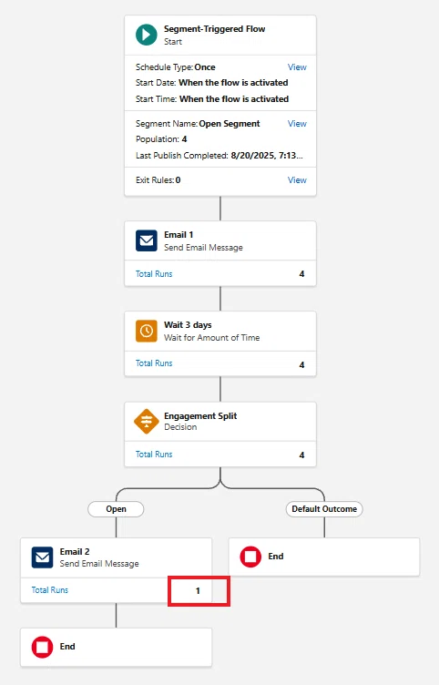The height and width of the screenshot is (685, 439).
Task: Click the End icon below Email 2
Action: point(43,647)
